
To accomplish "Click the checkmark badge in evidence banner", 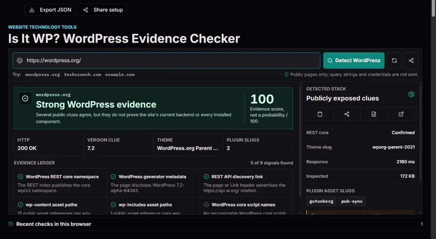I will [25, 98].
